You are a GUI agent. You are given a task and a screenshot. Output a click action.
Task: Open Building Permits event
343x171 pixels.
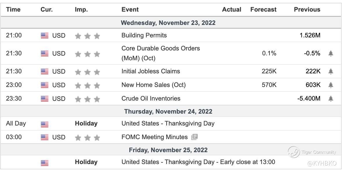[x=144, y=35]
